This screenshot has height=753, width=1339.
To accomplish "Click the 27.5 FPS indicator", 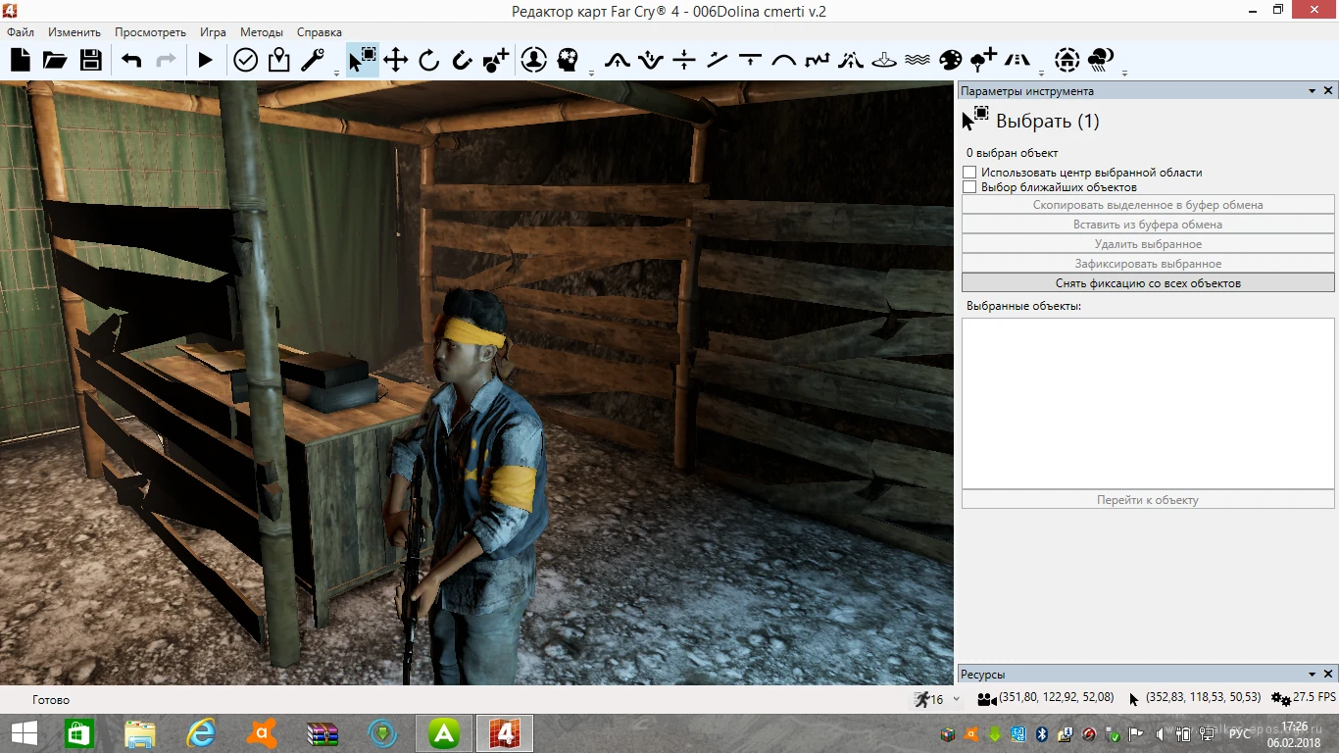I will pos(1304,698).
